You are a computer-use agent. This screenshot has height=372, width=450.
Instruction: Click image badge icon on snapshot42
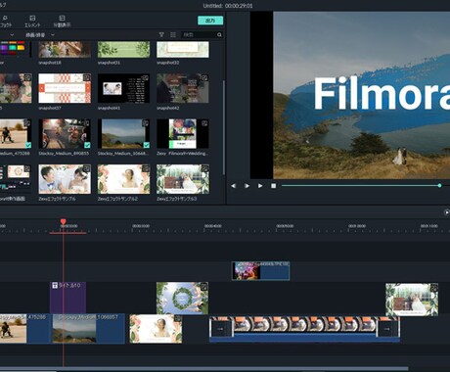coord(204,77)
